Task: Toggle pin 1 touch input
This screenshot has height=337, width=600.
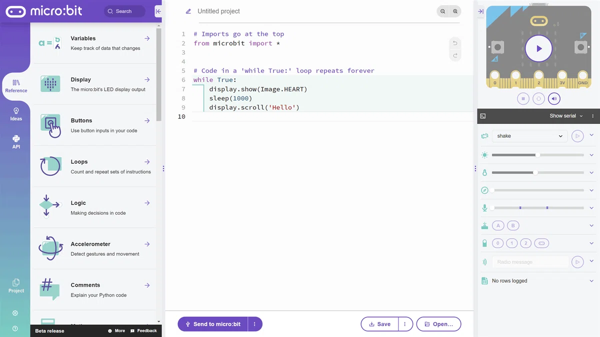Action: 511,244
